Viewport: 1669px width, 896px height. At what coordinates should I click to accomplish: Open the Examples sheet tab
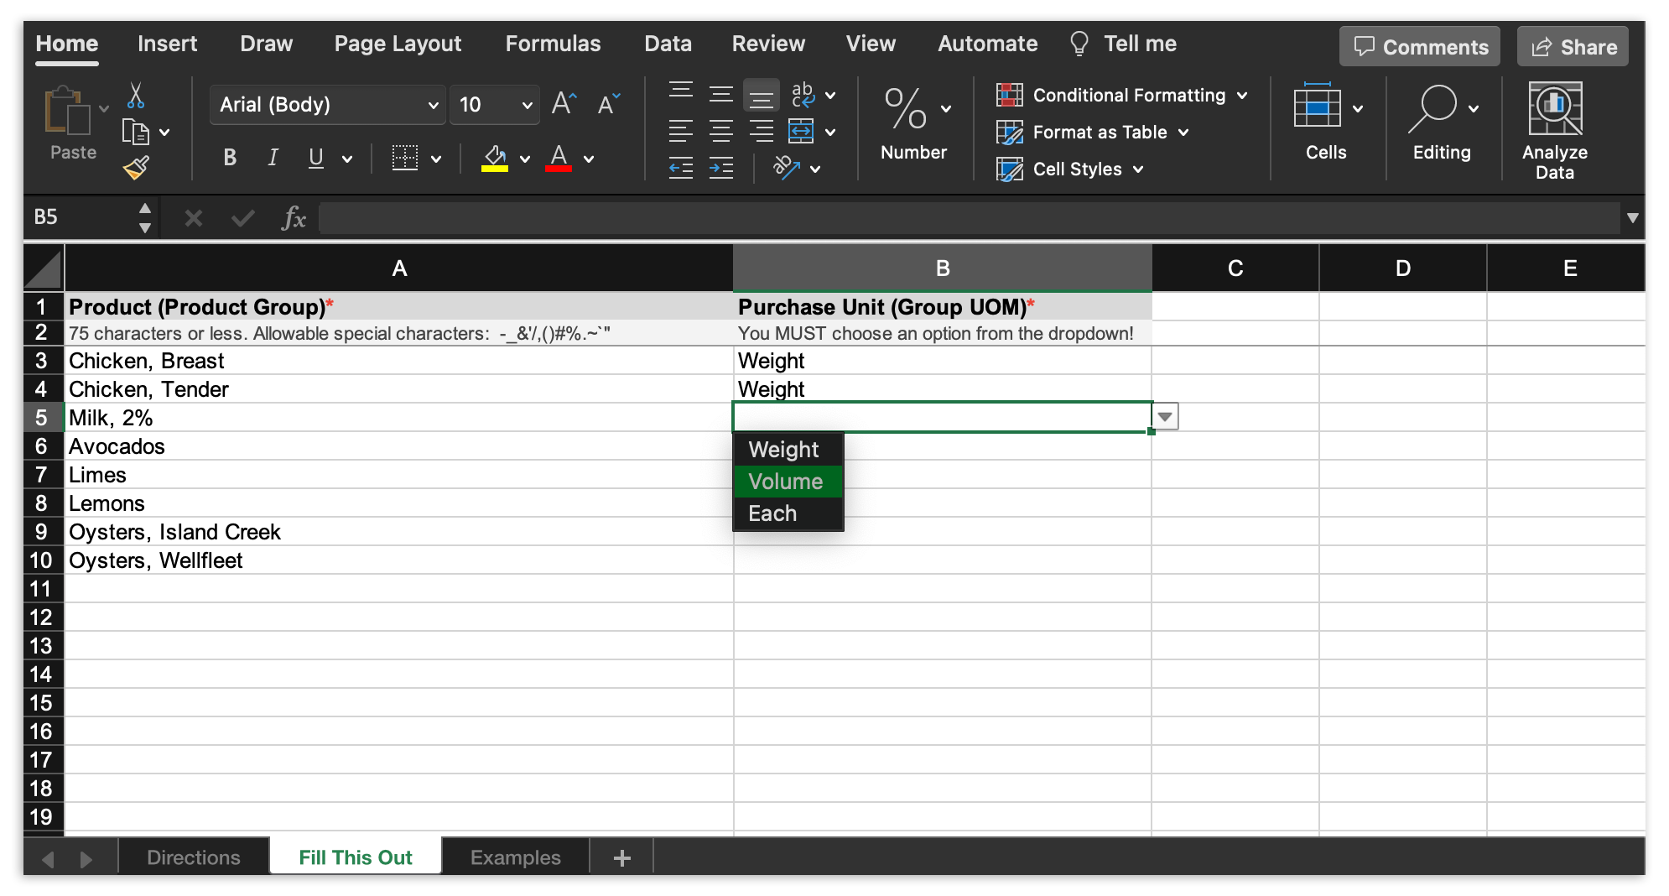tap(515, 857)
